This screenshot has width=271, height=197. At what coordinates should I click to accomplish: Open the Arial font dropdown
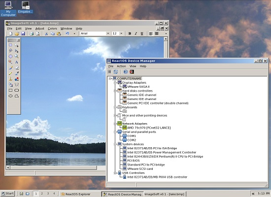[x=108, y=33]
